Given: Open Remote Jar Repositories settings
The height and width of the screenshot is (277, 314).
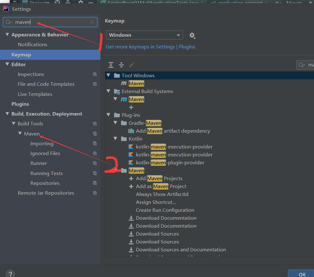Looking at the screenshot, I should (x=46, y=193).
